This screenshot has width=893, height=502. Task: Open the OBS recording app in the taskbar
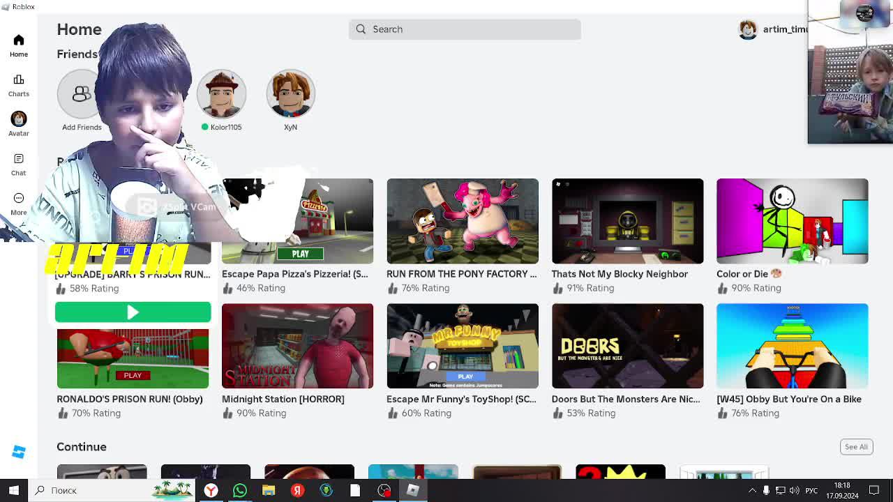tap(384, 490)
